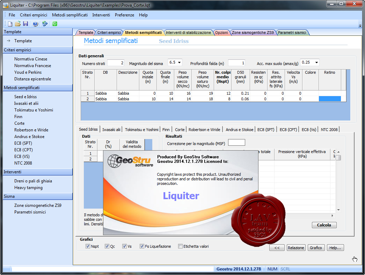365x275 pixels.
Task: Collapse the Interventi sidebar section
Action: (38, 172)
